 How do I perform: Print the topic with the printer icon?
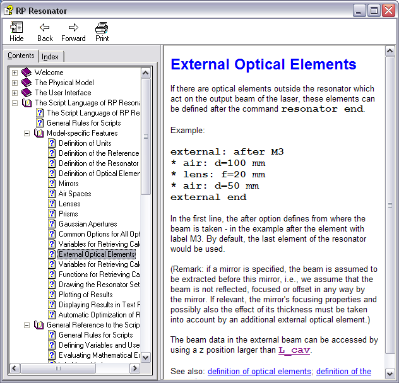(x=102, y=28)
